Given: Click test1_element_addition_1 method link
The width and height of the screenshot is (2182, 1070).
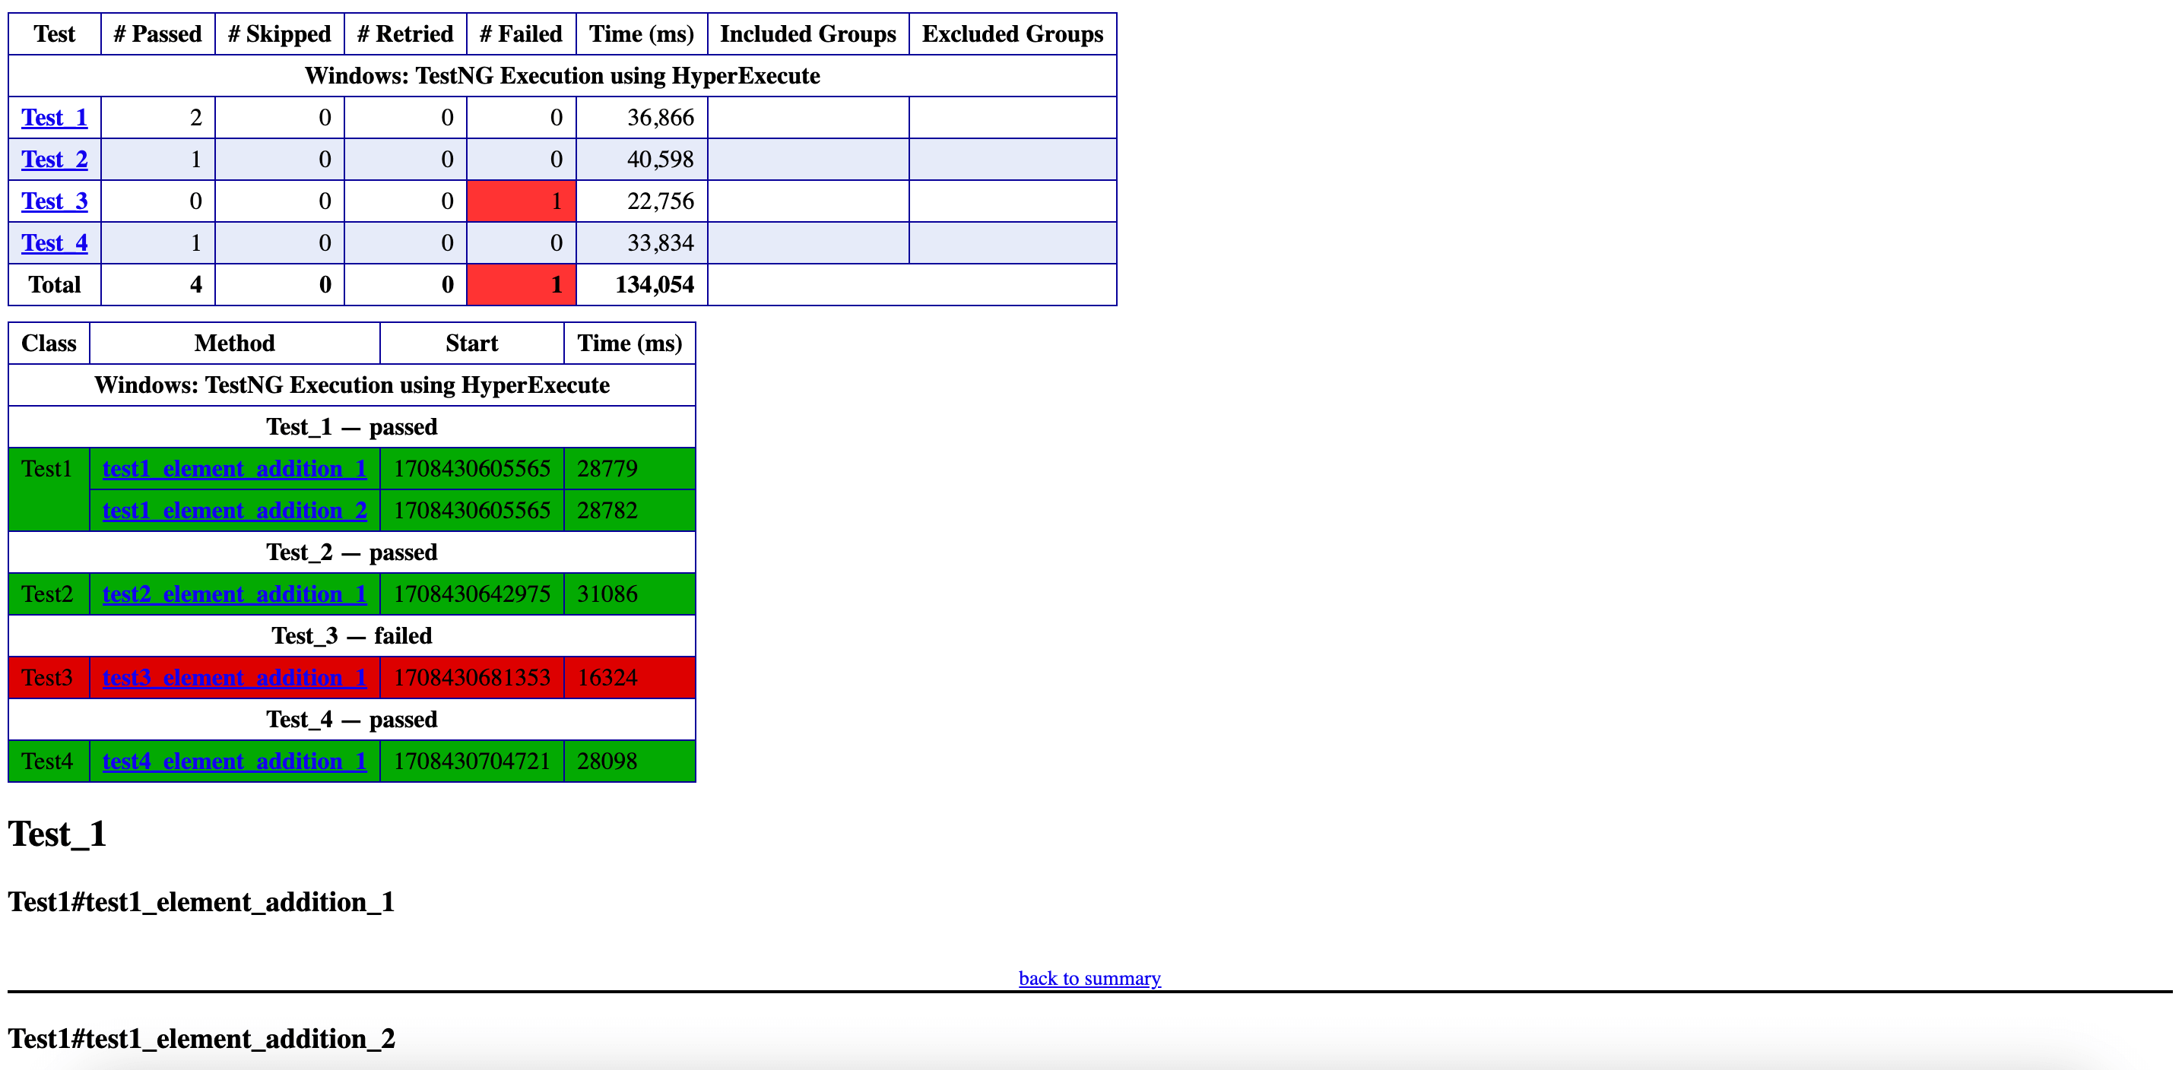Looking at the screenshot, I should click(235, 469).
